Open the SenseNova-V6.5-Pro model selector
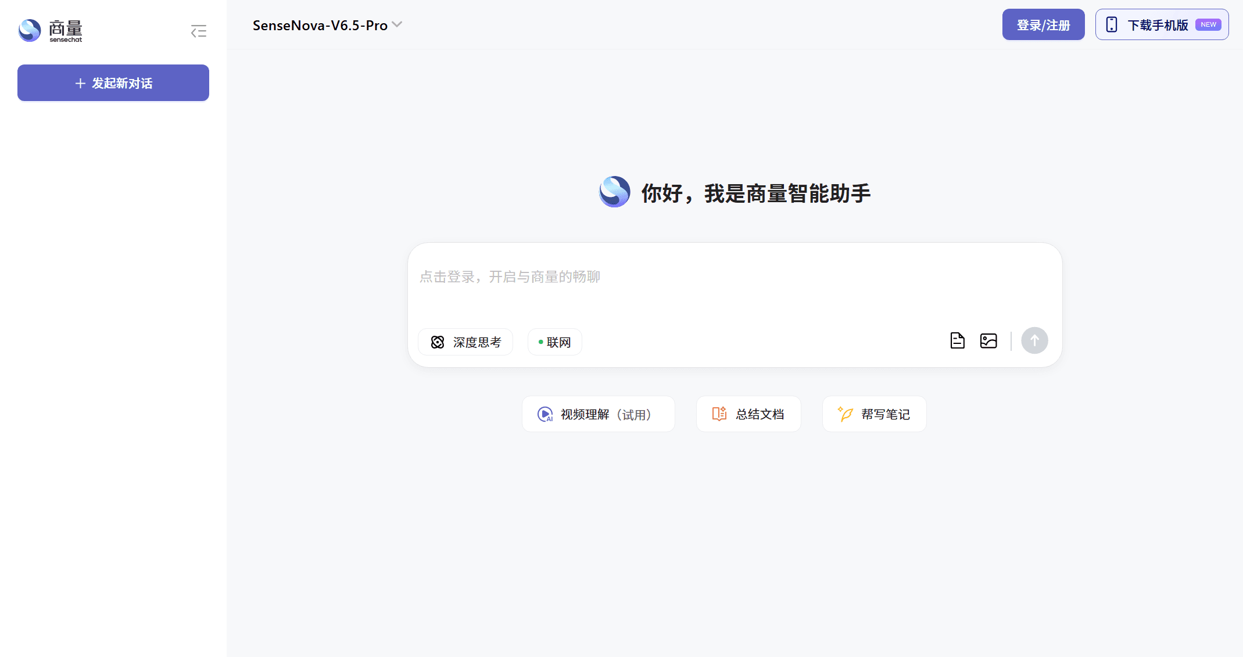This screenshot has height=657, width=1243. 327,24
